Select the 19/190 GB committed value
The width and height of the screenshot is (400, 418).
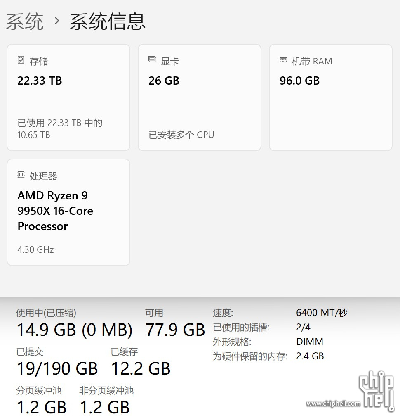point(57,369)
